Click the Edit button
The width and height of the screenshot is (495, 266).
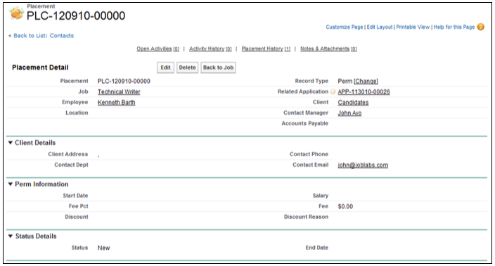[165, 68]
